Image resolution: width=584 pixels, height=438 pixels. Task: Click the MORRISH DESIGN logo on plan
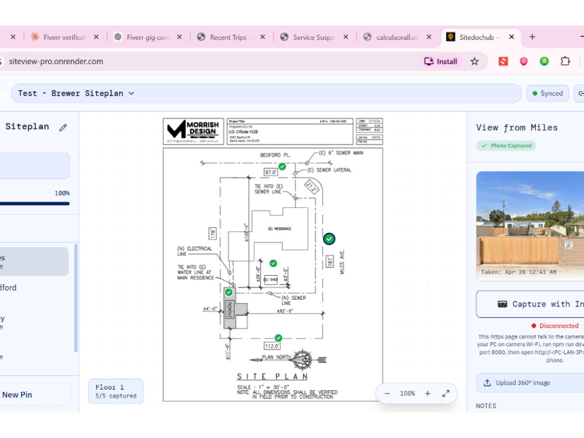[x=193, y=131]
